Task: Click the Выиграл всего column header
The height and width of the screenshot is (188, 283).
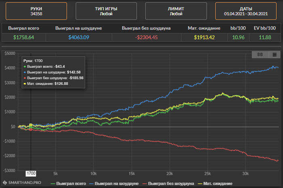Action: (x=23, y=28)
